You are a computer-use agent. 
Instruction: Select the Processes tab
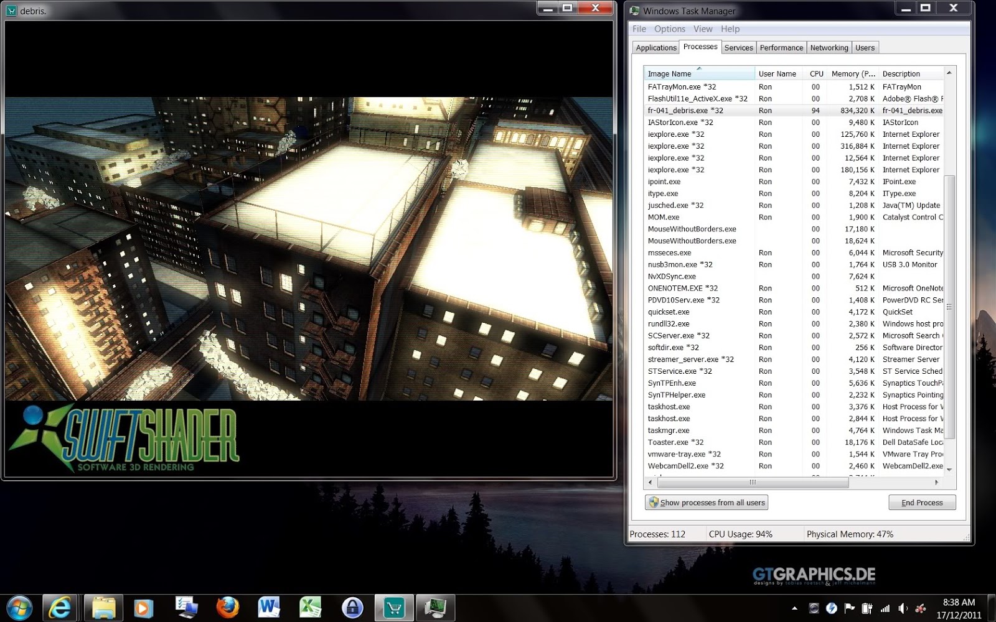pyautogui.click(x=700, y=47)
